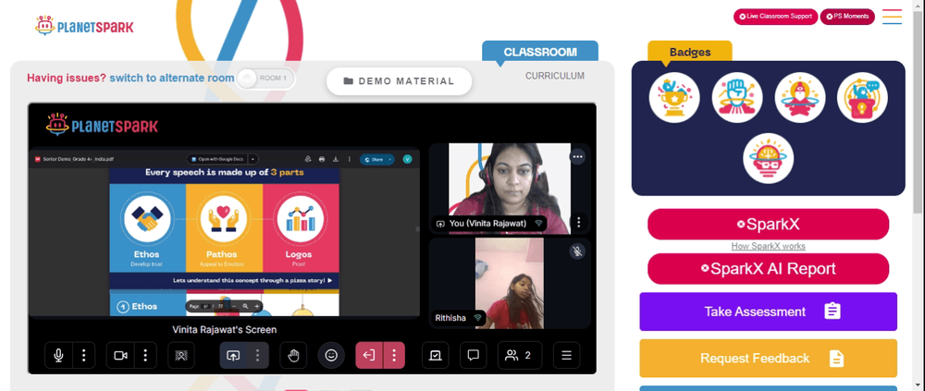Award the raised fist badge
Screen dimensions: 925x391
(737, 98)
